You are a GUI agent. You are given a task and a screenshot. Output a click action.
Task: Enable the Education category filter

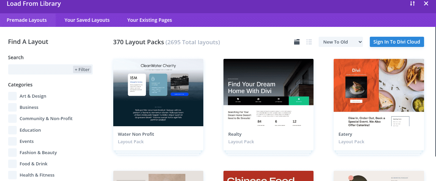pyautogui.click(x=13, y=130)
